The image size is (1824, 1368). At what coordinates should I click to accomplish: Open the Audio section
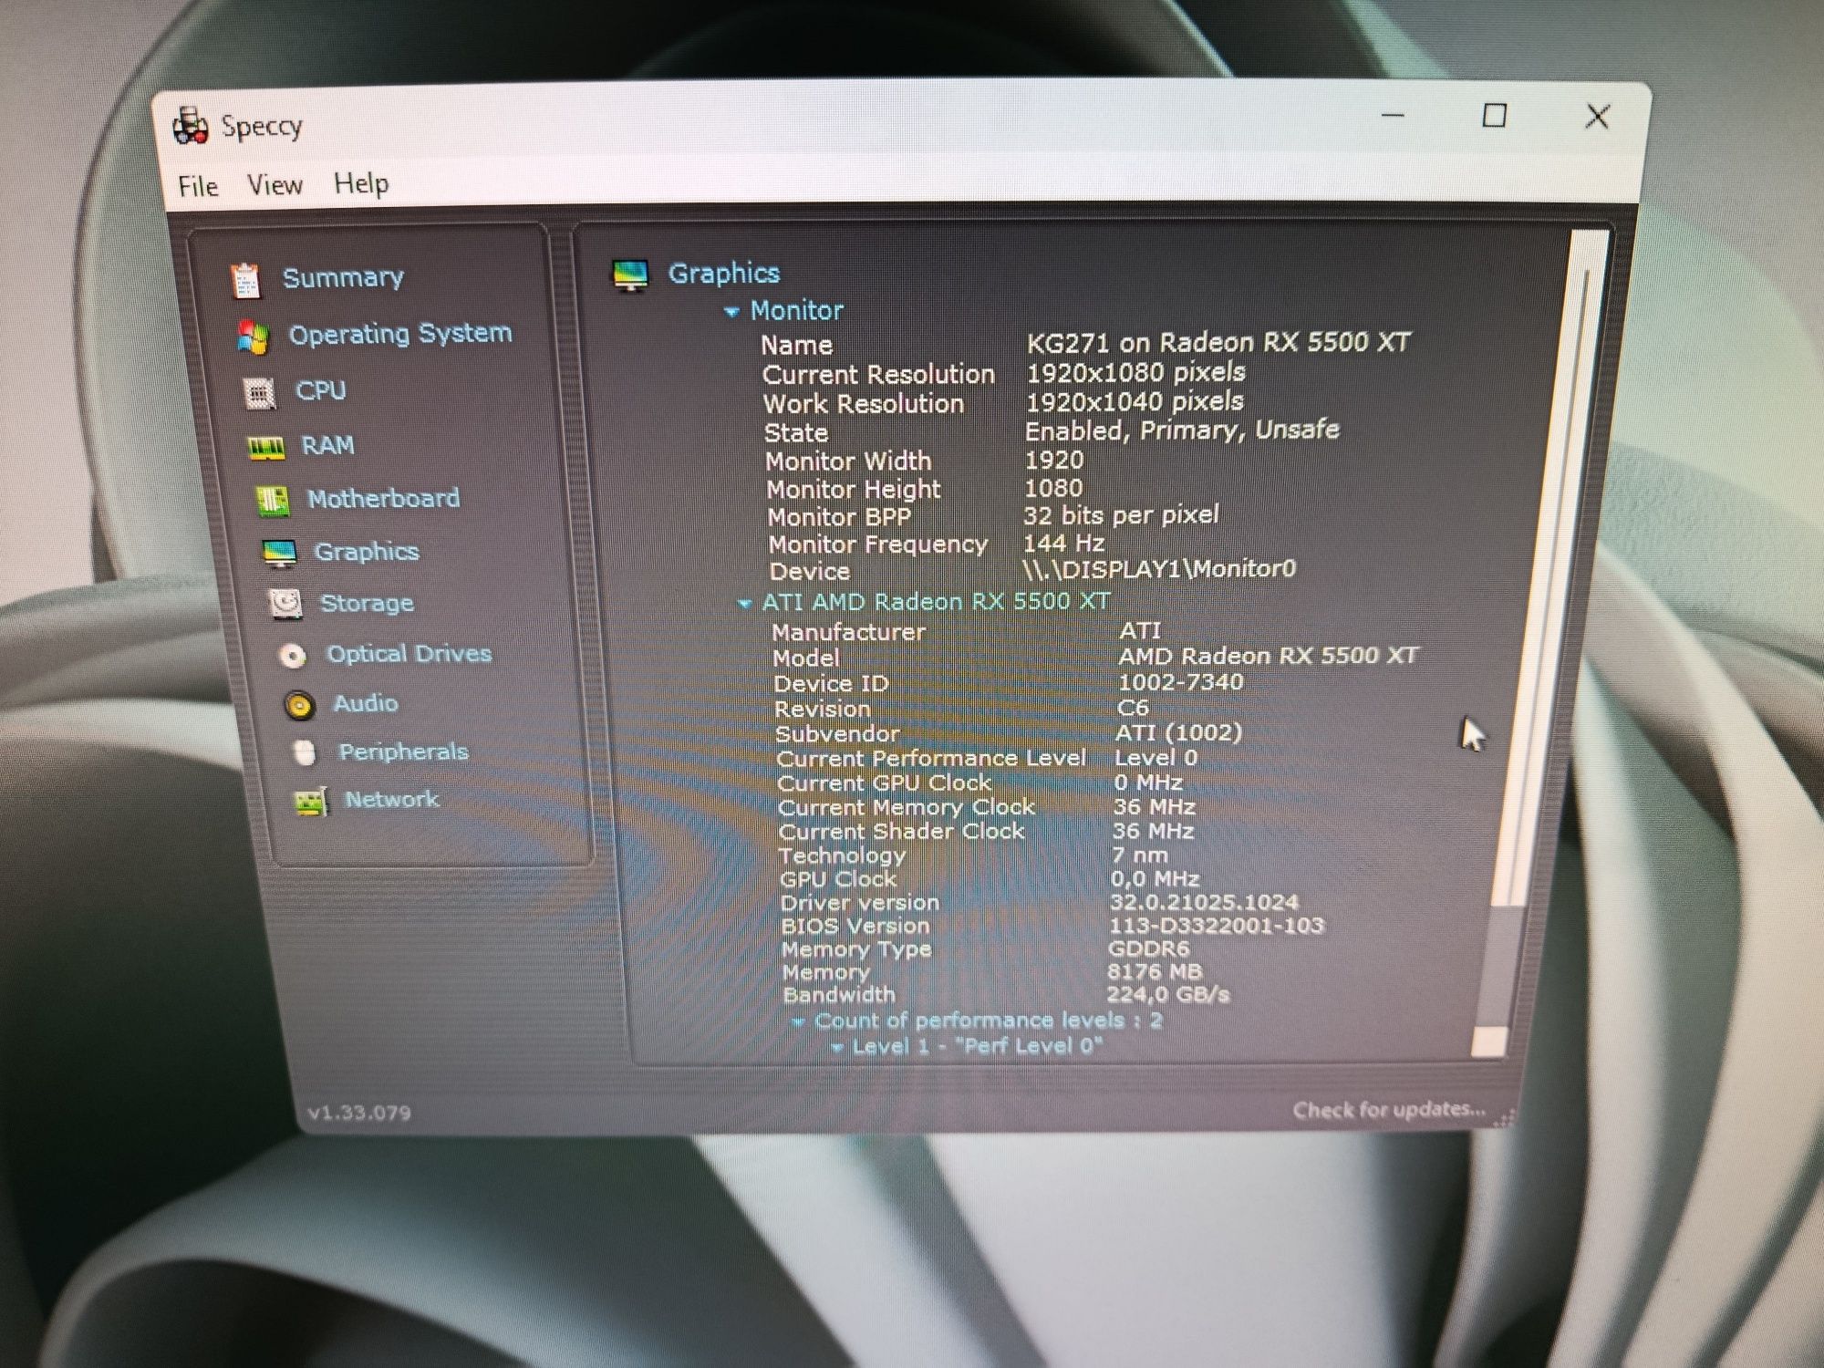[x=366, y=703]
